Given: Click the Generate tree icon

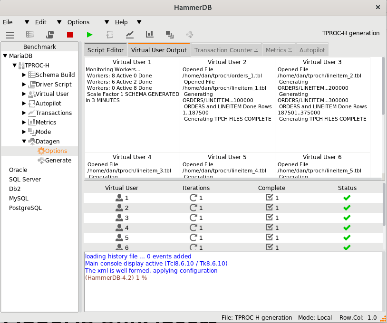Looking at the screenshot, I should tap(41, 160).
